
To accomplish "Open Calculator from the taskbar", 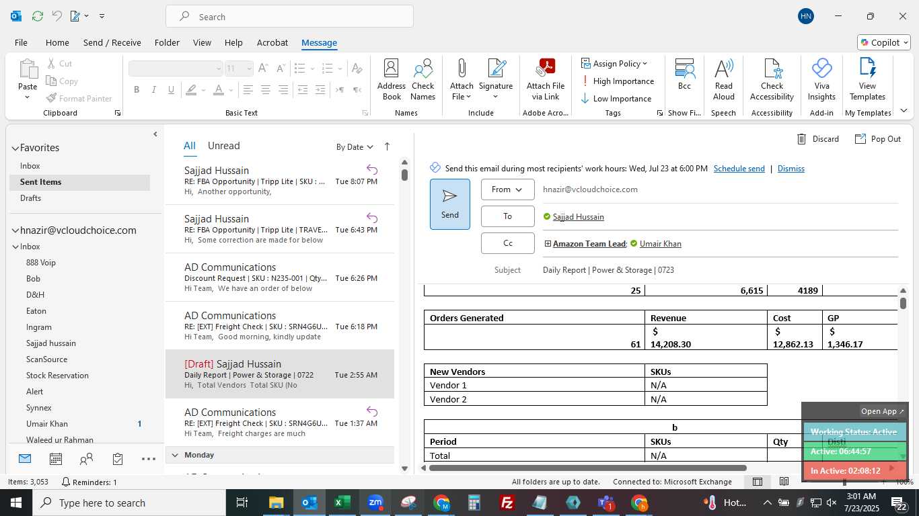I will [x=474, y=503].
